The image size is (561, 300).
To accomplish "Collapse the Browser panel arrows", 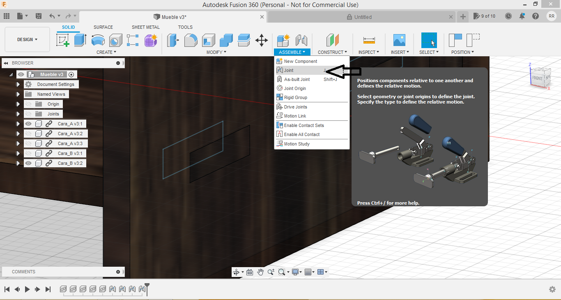I will point(6,63).
